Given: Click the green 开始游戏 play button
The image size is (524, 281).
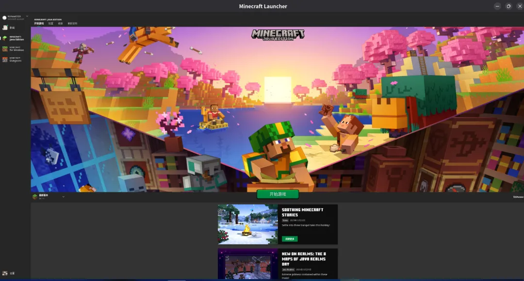Looking at the screenshot, I should click(x=278, y=194).
